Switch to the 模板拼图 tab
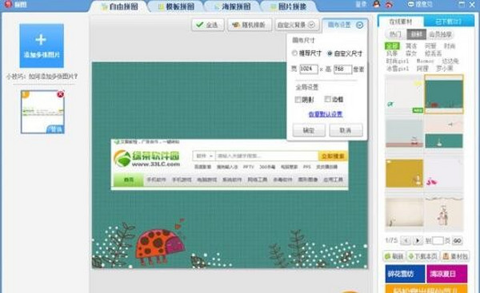Screen dimensions: 480x293 click(x=176, y=6)
